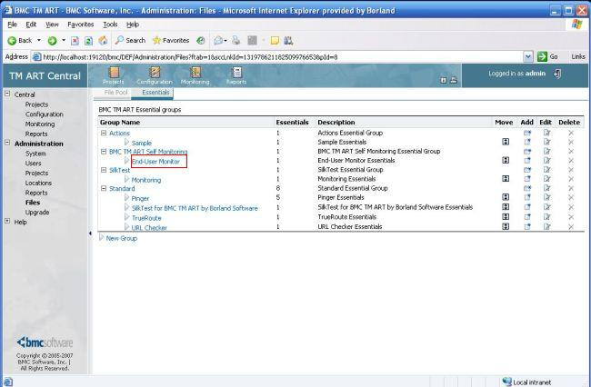The image size is (591, 387).
Task: Expand the Help sidebar section
Action: pyautogui.click(x=7, y=221)
